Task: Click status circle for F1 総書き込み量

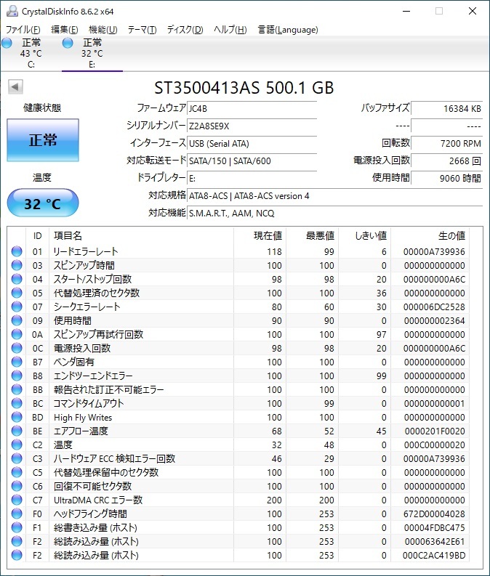Action: tap(17, 527)
